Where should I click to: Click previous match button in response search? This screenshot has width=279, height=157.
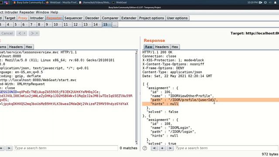point(154,148)
